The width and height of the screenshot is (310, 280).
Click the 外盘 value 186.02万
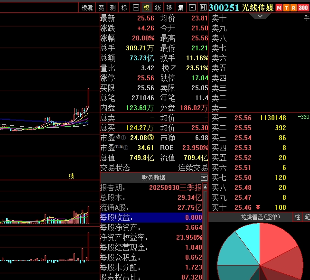click(194, 108)
